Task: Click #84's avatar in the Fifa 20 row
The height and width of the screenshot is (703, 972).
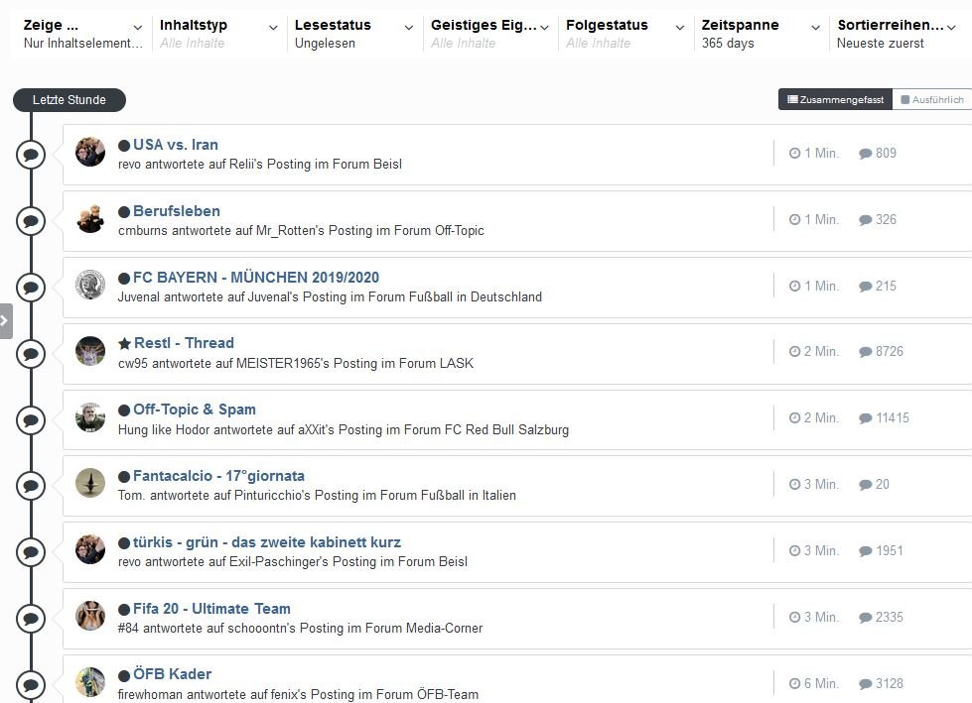Action: (90, 616)
